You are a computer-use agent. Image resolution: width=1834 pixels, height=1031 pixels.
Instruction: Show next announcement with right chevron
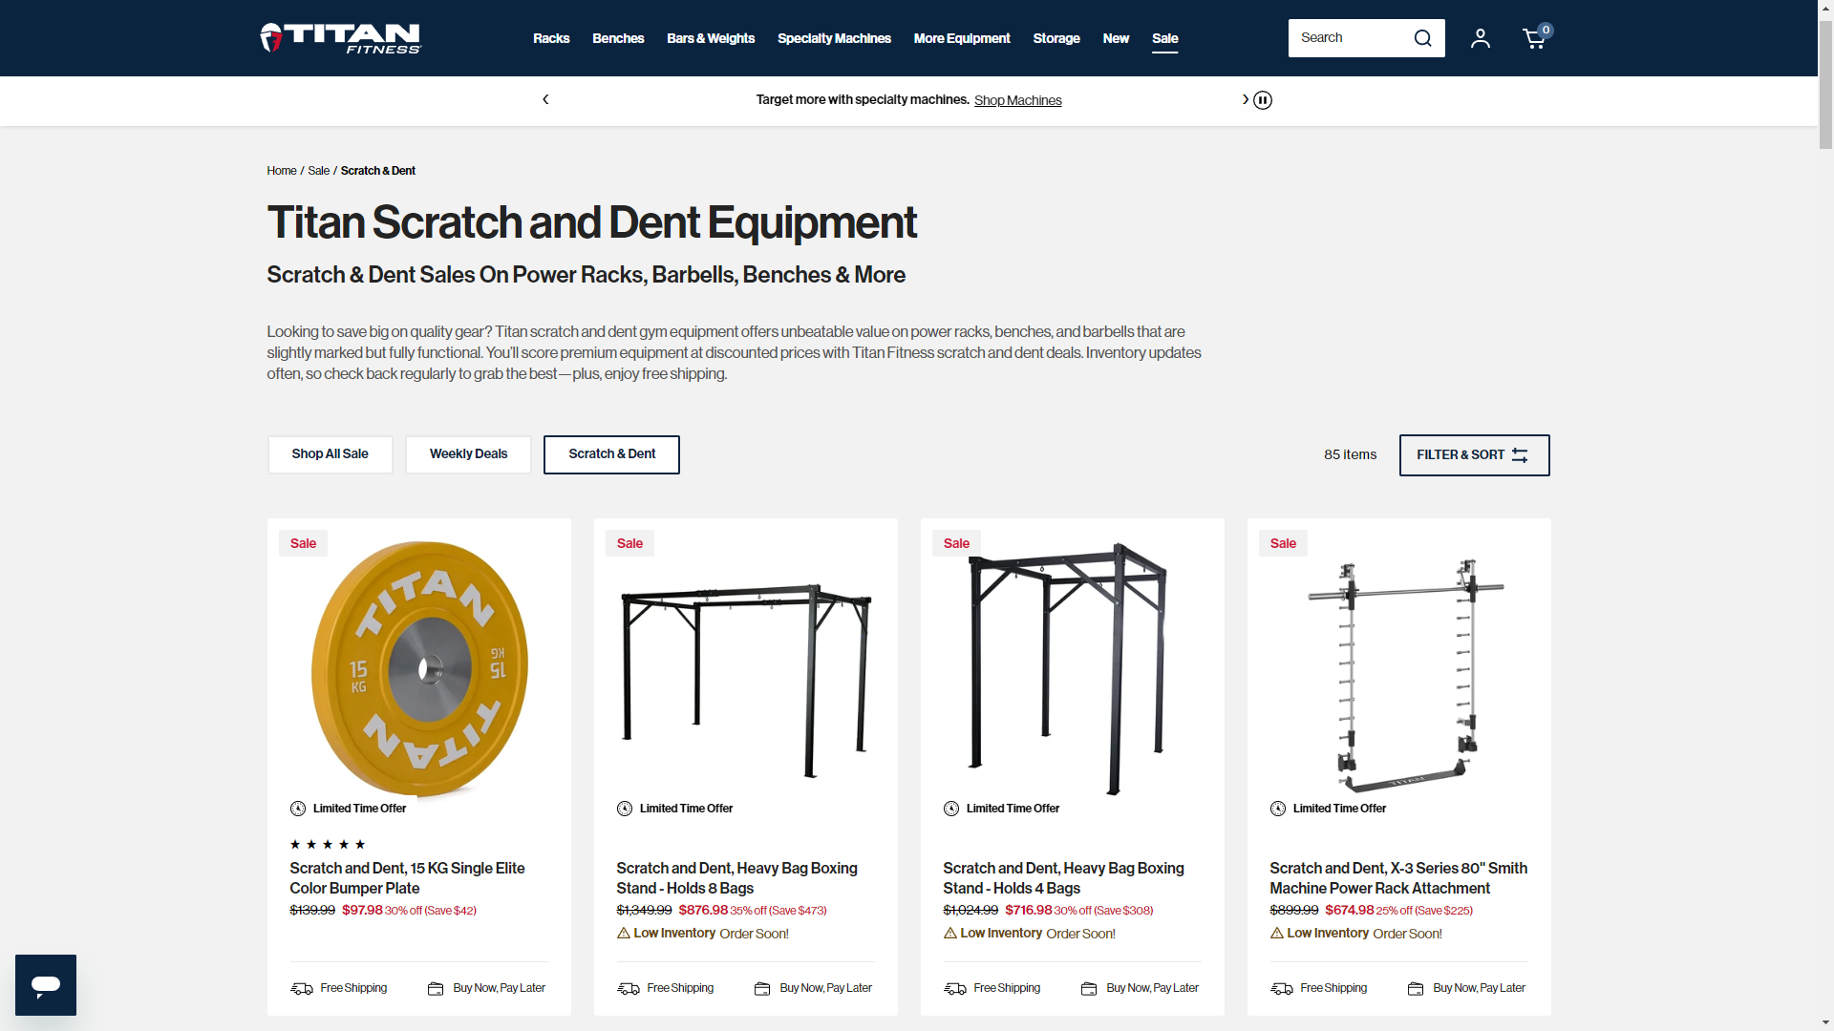(1245, 99)
